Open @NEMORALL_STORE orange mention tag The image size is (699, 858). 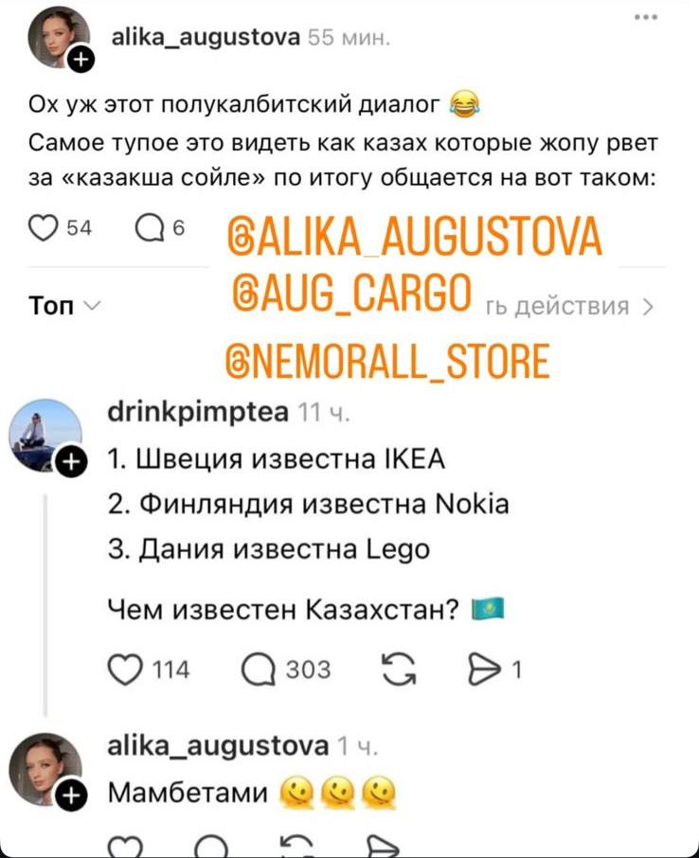pyautogui.click(x=388, y=361)
